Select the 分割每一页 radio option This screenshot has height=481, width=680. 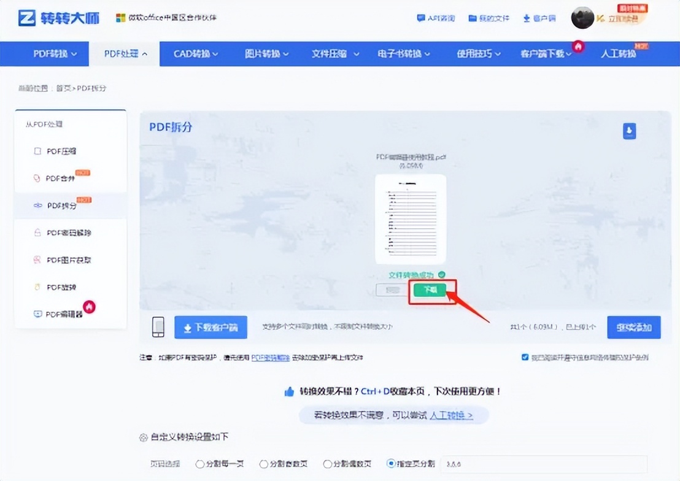[x=200, y=464]
